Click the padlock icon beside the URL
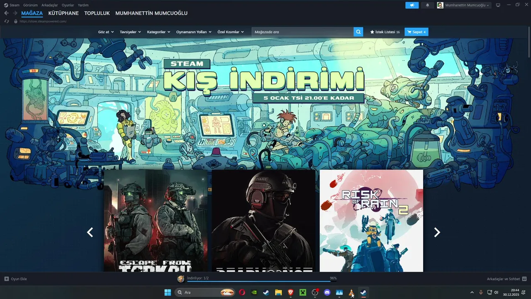531x299 pixels. coord(16,21)
